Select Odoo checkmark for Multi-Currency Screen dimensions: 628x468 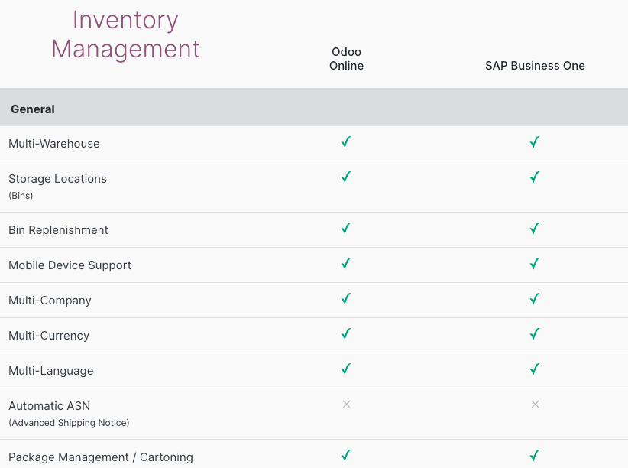346,333
